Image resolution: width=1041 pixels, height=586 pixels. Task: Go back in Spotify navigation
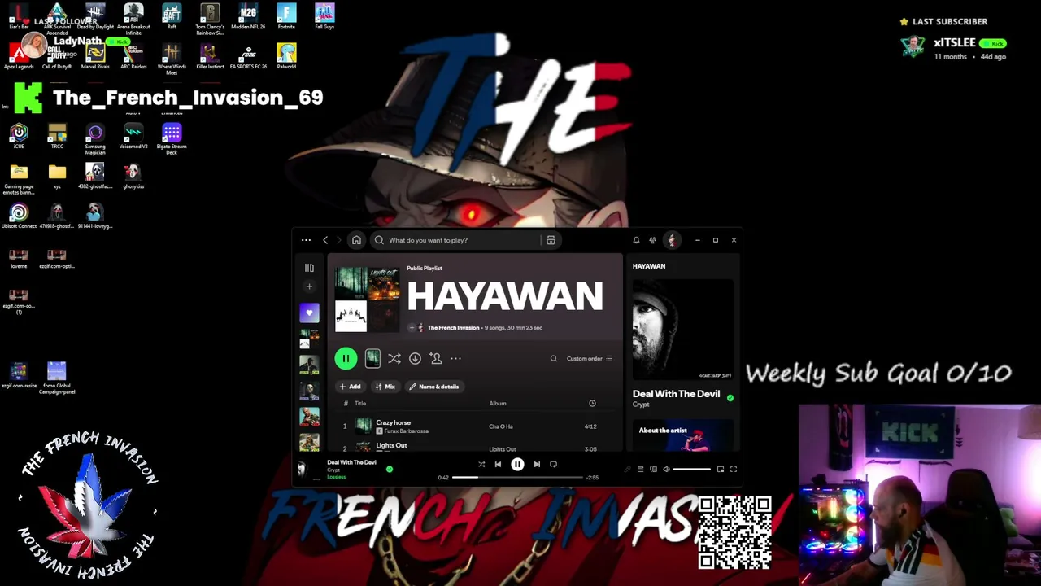point(325,240)
